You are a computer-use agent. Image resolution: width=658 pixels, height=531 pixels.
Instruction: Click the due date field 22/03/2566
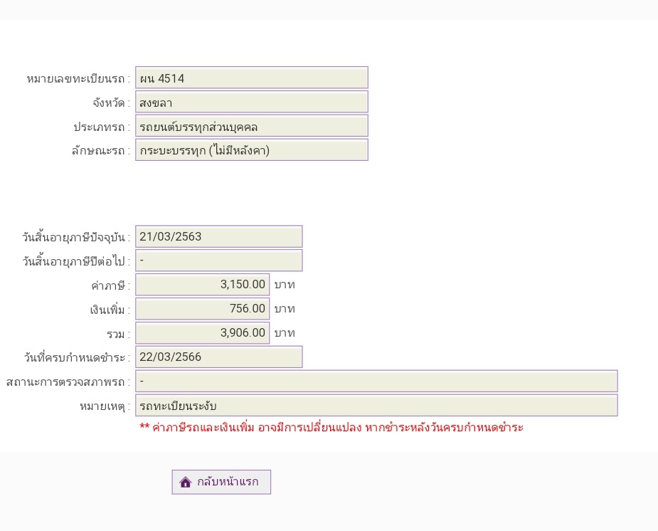(218, 357)
